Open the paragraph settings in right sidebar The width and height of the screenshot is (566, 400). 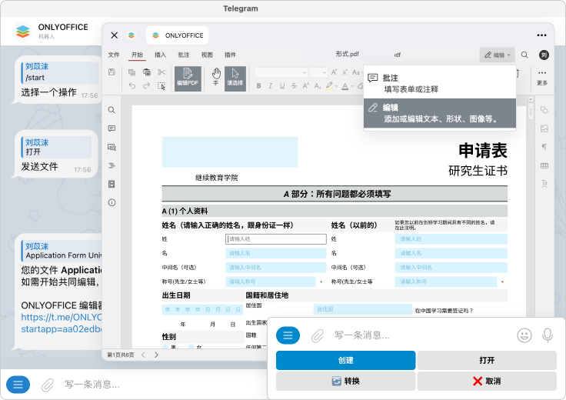(544, 147)
